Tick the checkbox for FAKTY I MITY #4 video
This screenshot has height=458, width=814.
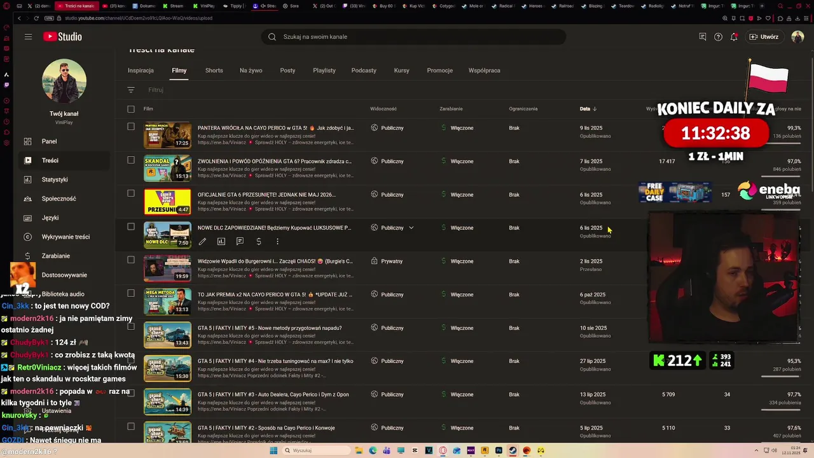tap(131, 360)
